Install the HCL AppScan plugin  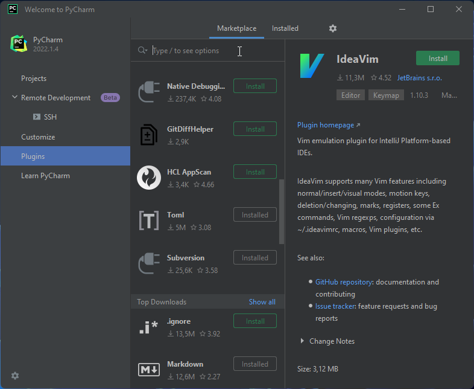tap(255, 172)
